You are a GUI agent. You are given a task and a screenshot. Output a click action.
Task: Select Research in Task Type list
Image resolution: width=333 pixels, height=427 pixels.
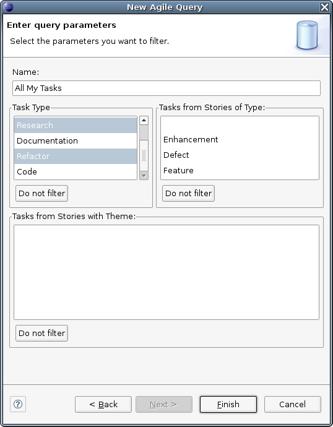point(76,125)
